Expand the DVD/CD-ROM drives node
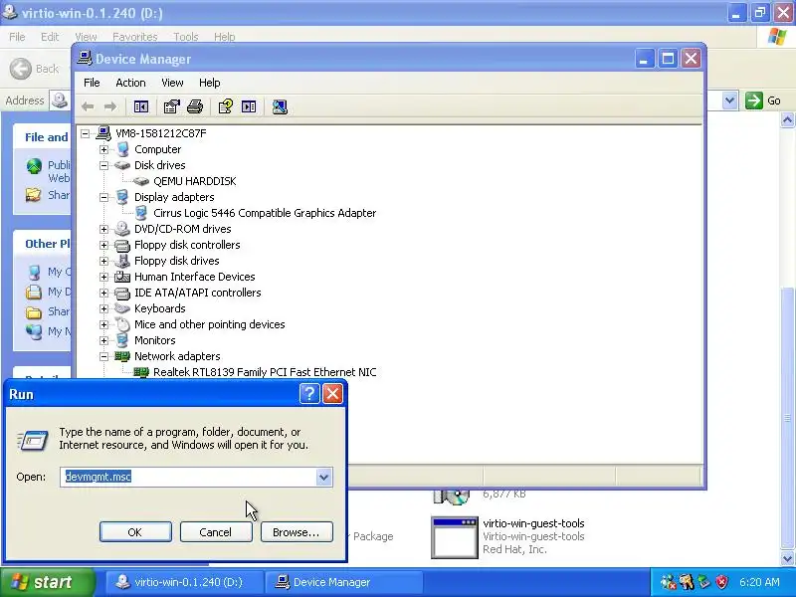 (x=104, y=229)
